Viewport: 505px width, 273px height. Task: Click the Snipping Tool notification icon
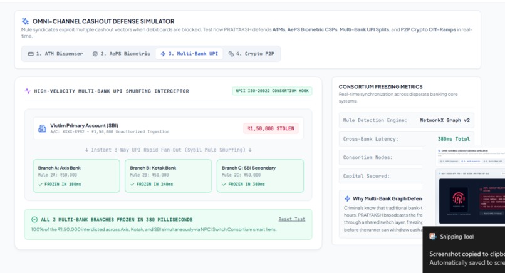click(x=433, y=237)
